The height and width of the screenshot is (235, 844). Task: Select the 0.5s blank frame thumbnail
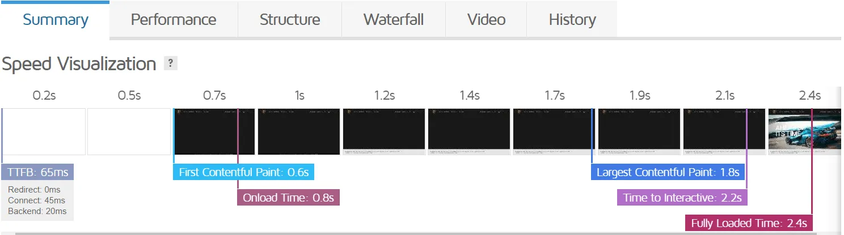[129, 131]
